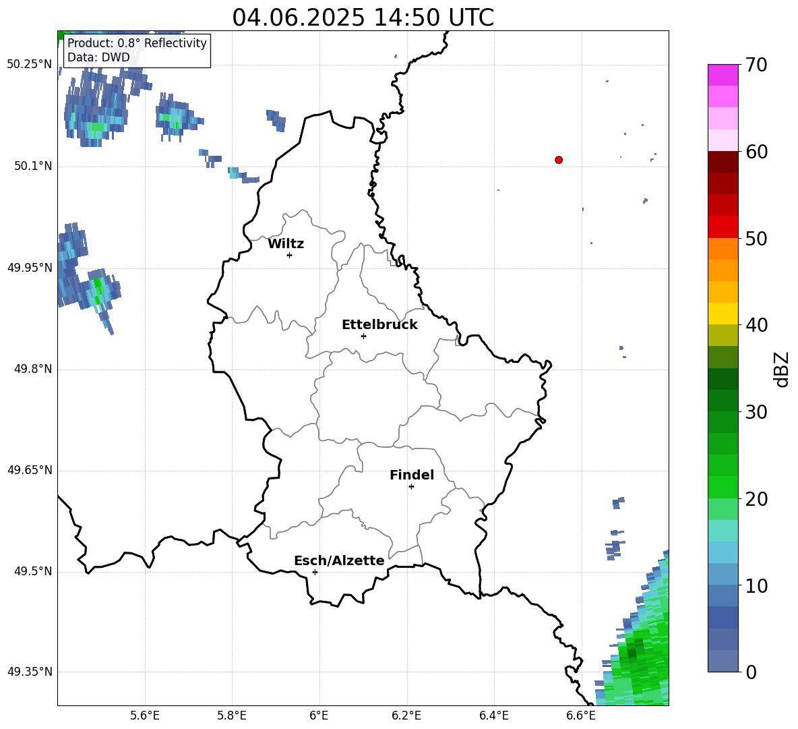Click the 49.35°N latitude label
798x729 pixels.
point(30,672)
